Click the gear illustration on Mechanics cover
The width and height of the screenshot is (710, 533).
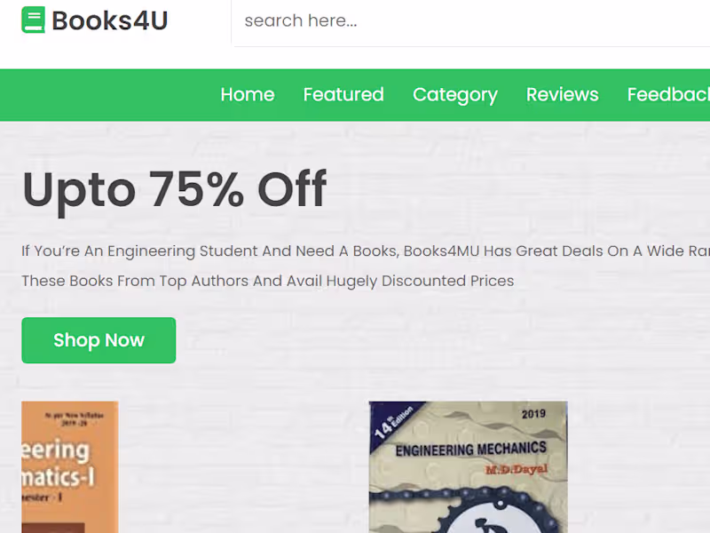(x=466, y=511)
